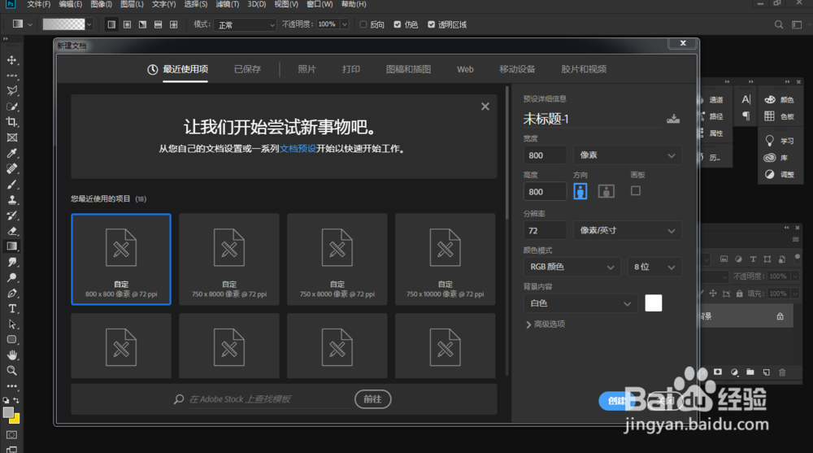Select the Crop tool

[12, 122]
